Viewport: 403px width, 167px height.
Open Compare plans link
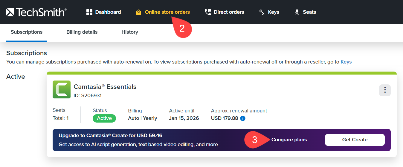click(x=289, y=140)
